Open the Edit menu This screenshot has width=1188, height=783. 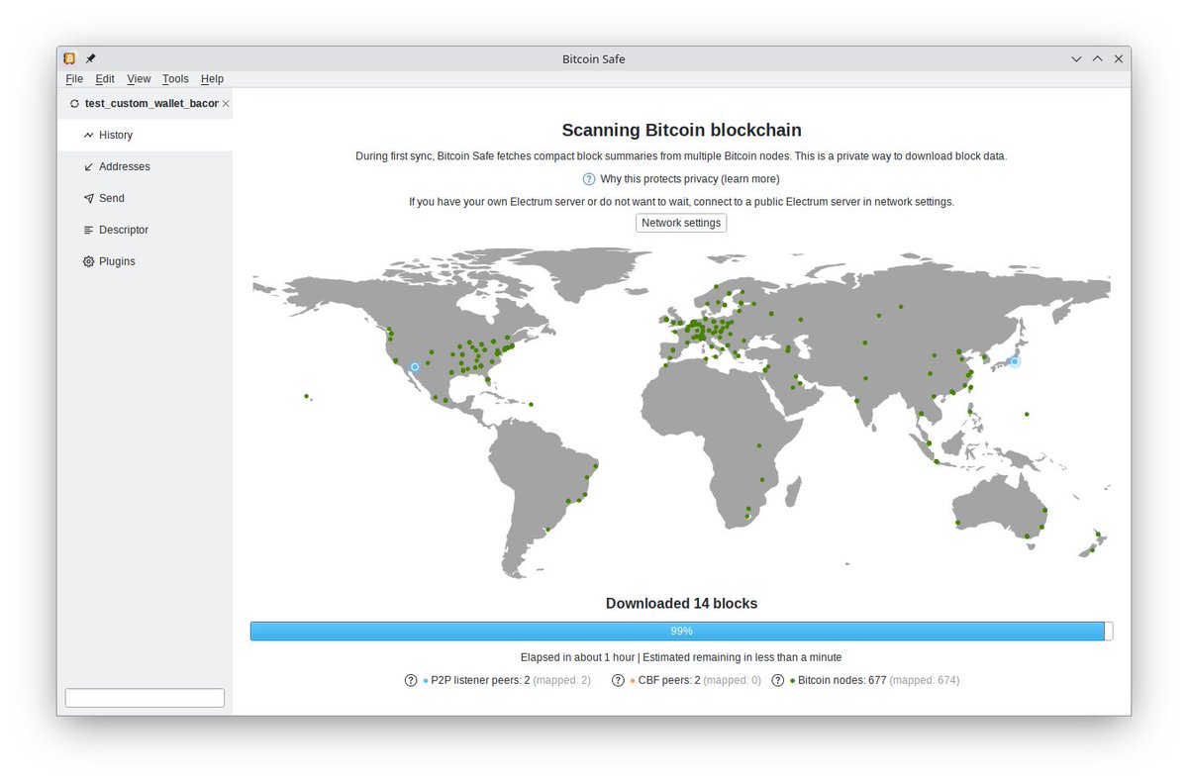[105, 79]
